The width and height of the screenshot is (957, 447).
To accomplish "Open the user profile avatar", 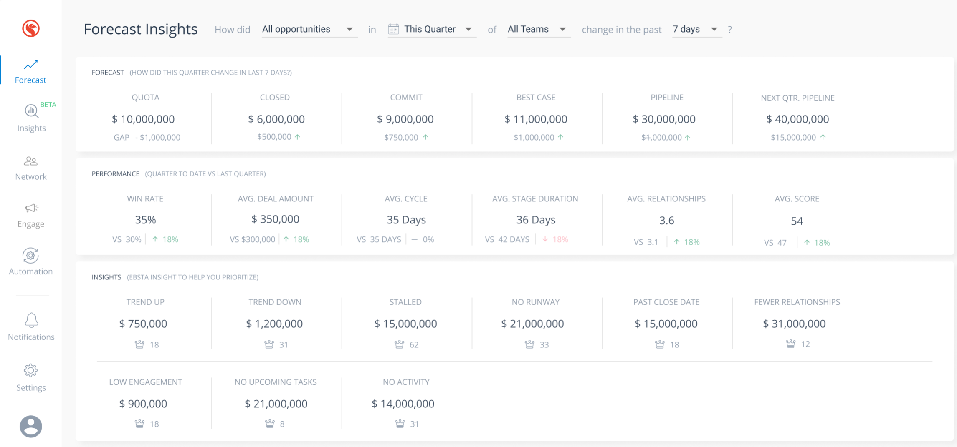I will pos(31,426).
